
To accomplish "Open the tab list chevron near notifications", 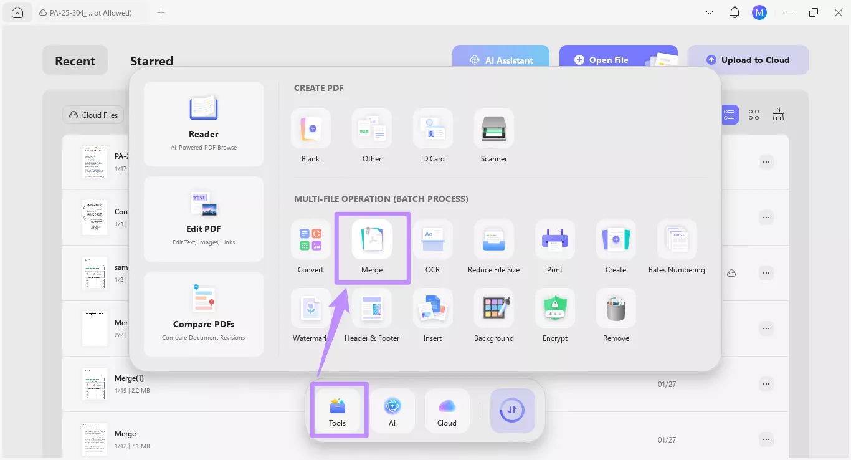I will pos(709,12).
